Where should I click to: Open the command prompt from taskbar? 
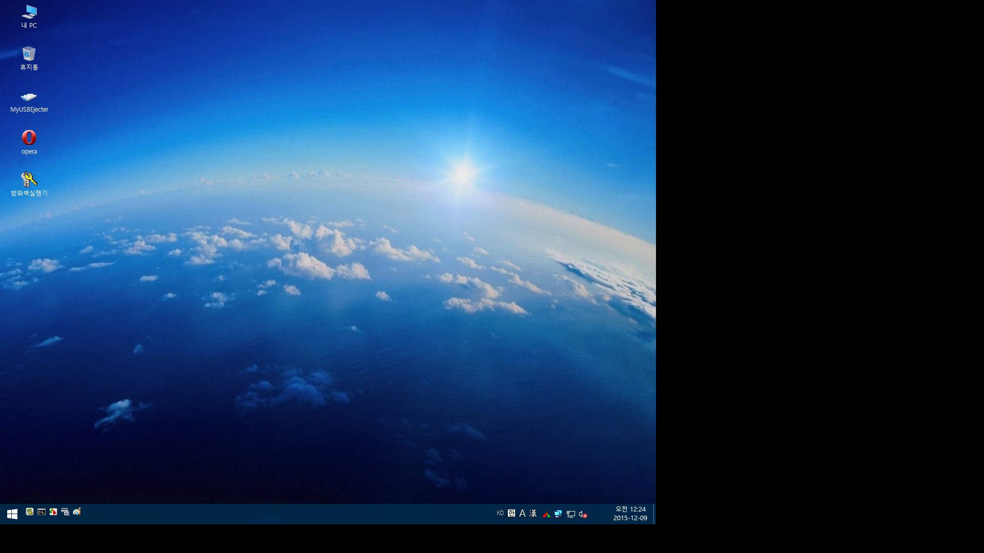point(42,512)
